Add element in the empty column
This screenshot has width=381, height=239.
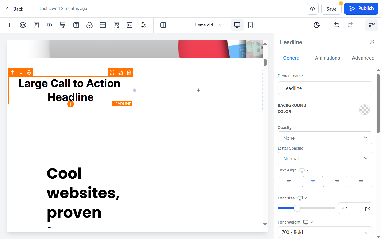[x=199, y=90]
